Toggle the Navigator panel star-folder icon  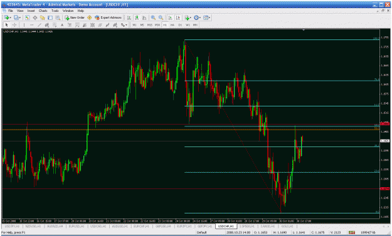(43, 18)
